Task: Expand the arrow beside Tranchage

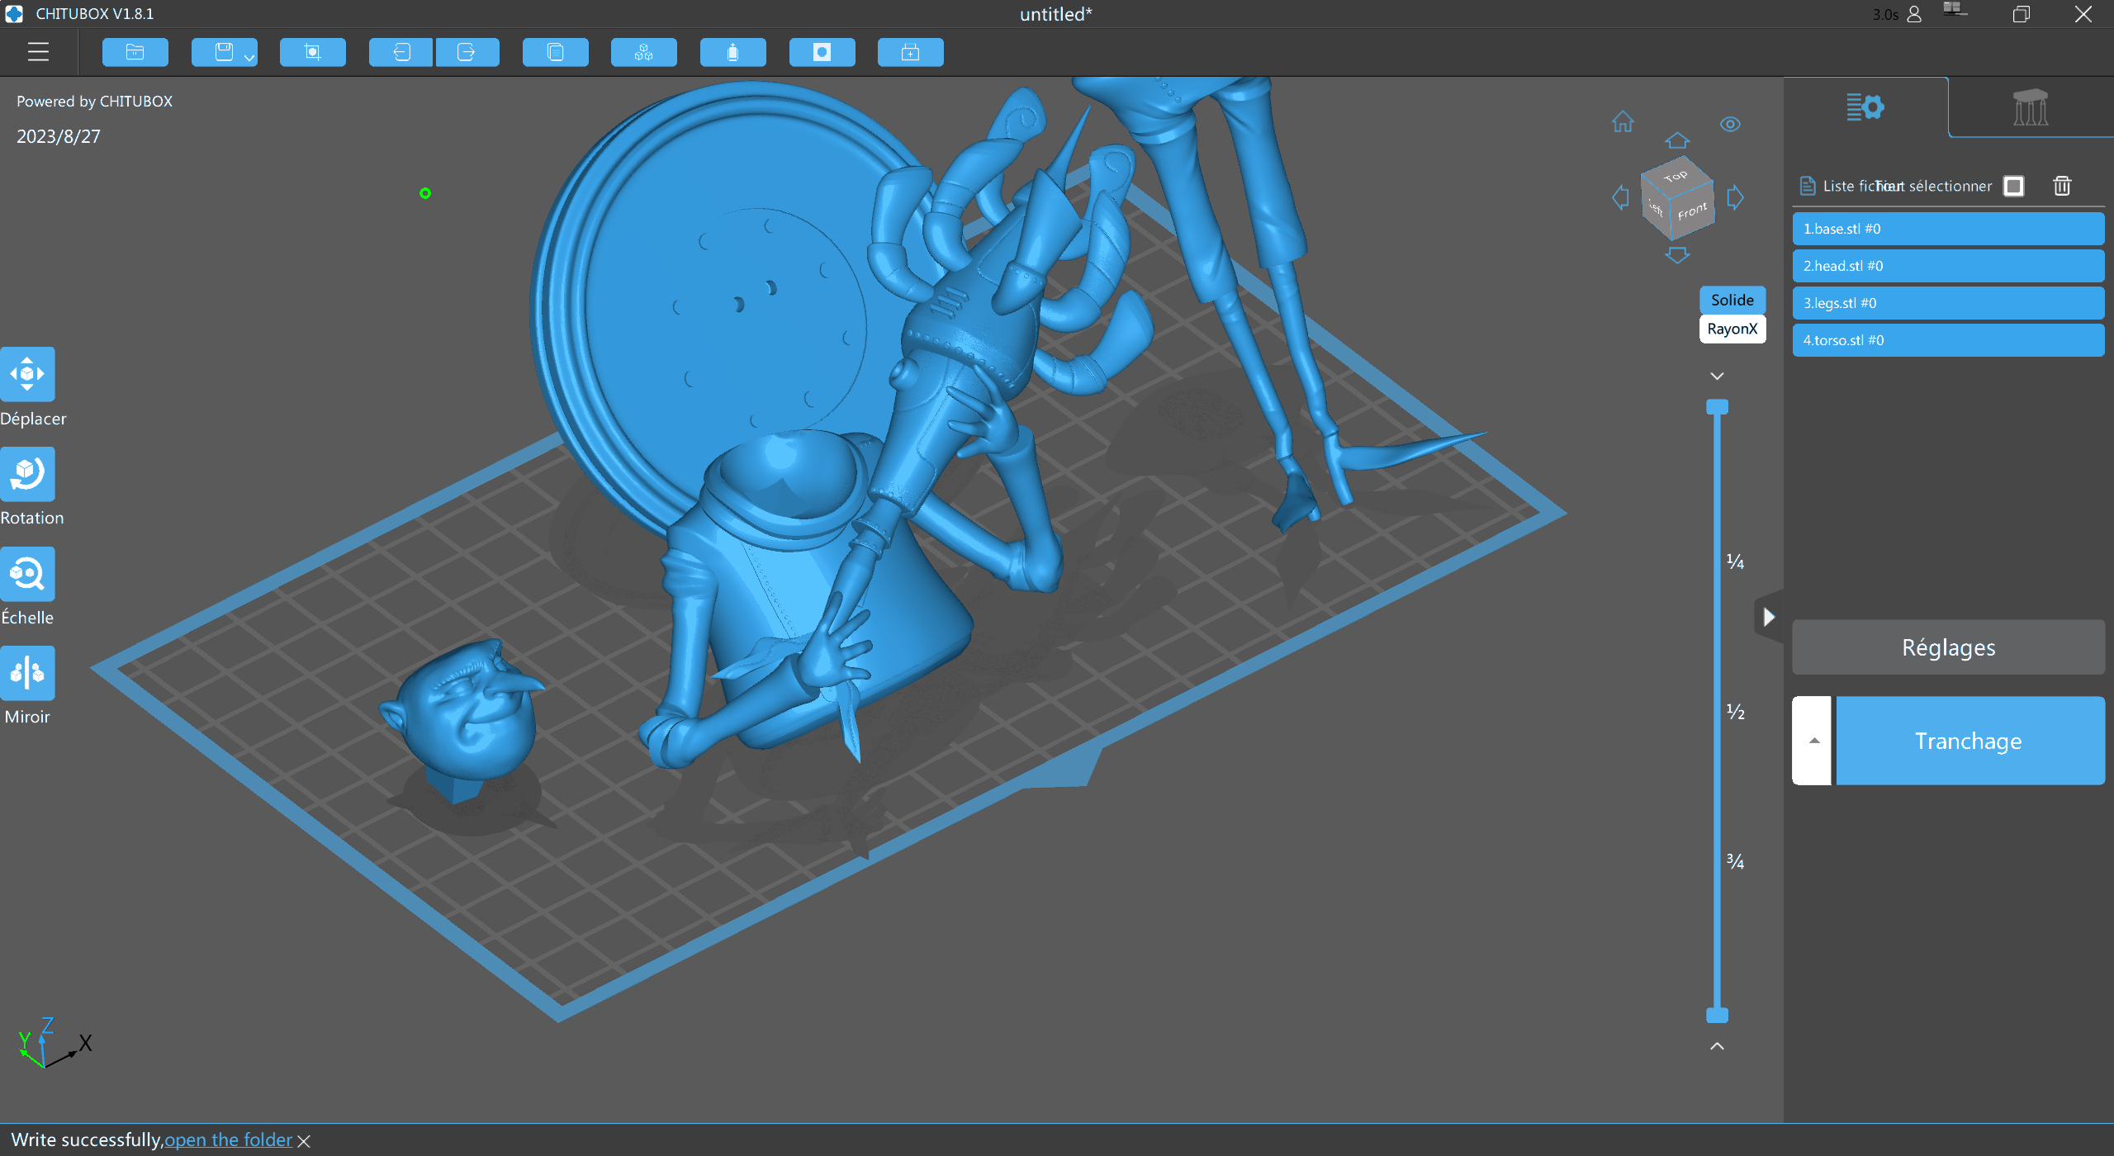Action: click(x=1813, y=741)
